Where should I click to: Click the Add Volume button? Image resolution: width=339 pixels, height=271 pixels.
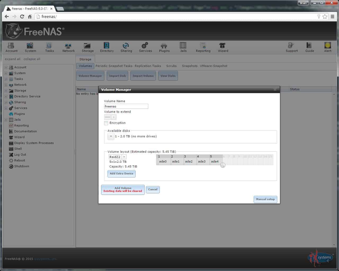(x=123, y=189)
